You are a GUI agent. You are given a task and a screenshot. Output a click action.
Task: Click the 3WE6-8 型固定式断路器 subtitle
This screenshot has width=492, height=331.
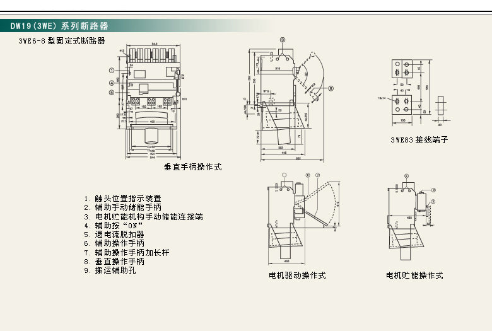(62, 41)
